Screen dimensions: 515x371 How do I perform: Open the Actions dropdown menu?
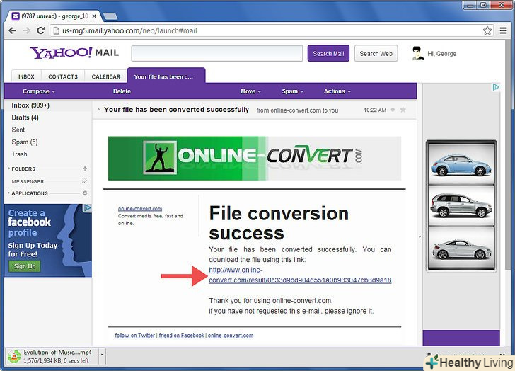tap(337, 91)
